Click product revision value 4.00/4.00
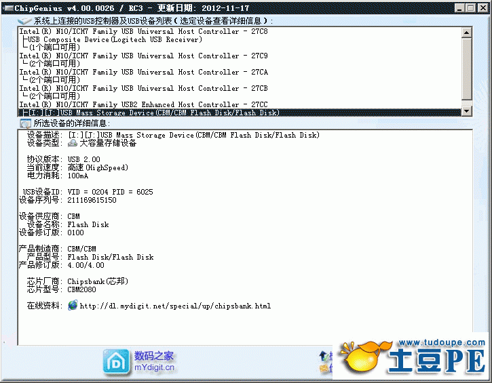The width and height of the screenshot is (492, 383). (86, 265)
